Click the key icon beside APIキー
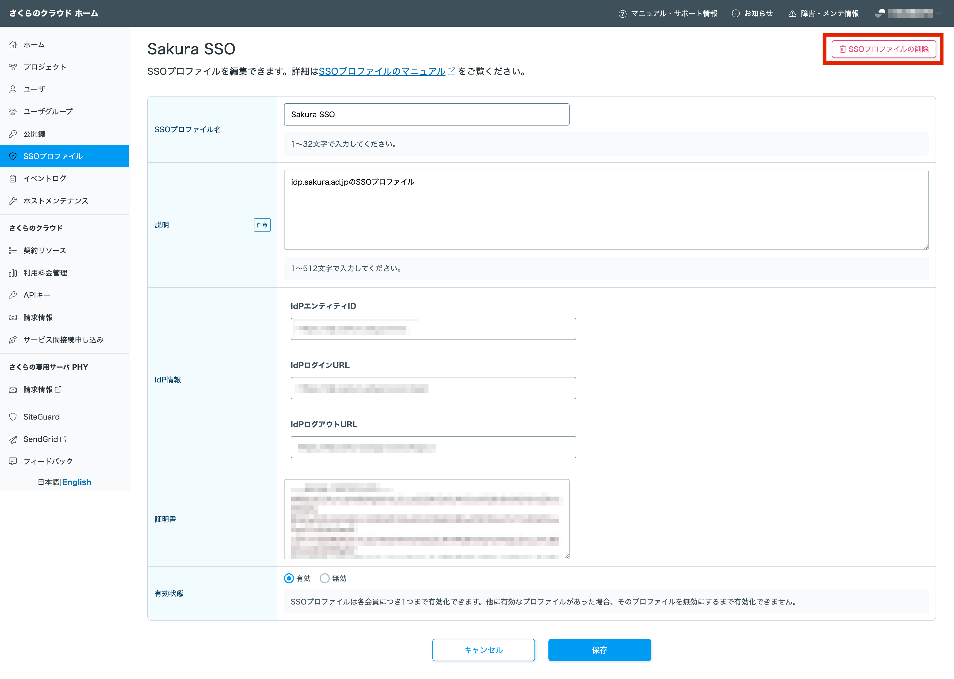954x679 pixels. point(13,295)
